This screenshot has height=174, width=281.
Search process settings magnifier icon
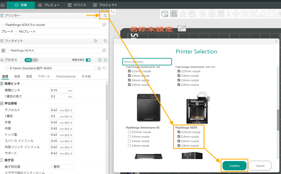[x=104, y=68]
